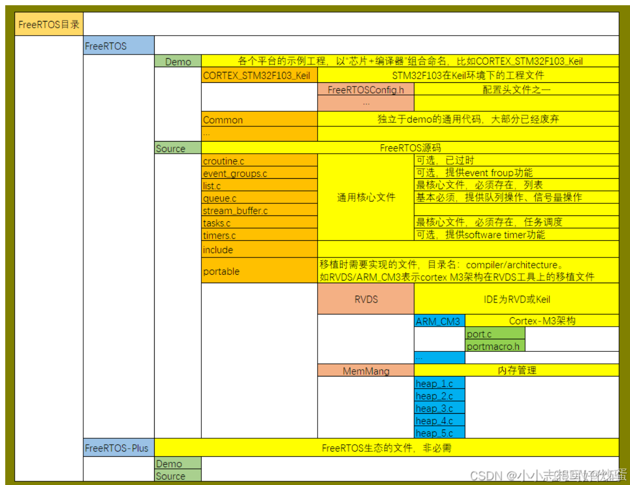The height and width of the screenshot is (485, 630).
Task: Click '基本必须，提供队列操作、信号量操作' cell
Action: coord(516,198)
